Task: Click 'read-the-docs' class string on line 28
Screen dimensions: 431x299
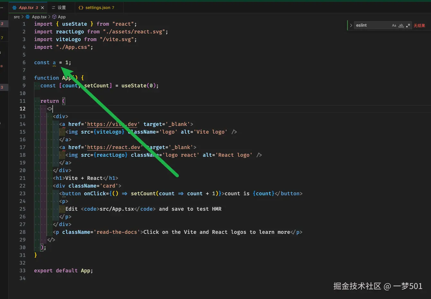Action: coord(117,232)
